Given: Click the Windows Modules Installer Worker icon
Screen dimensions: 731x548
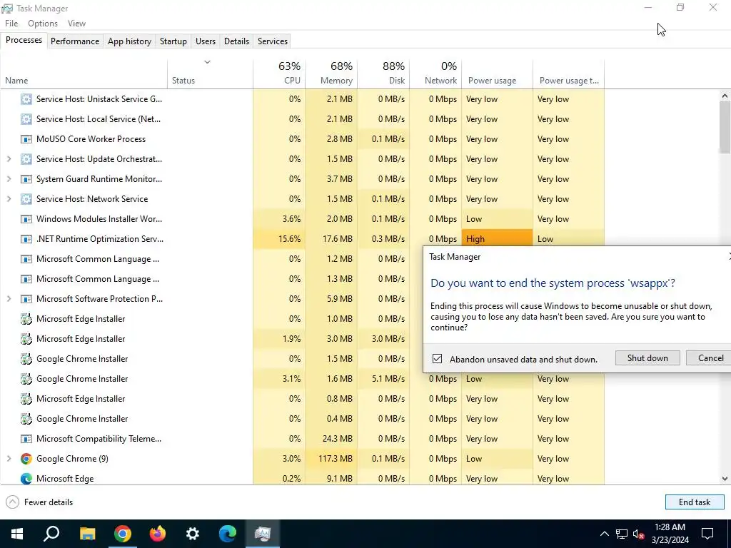Looking at the screenshot, I should point(26,219).
